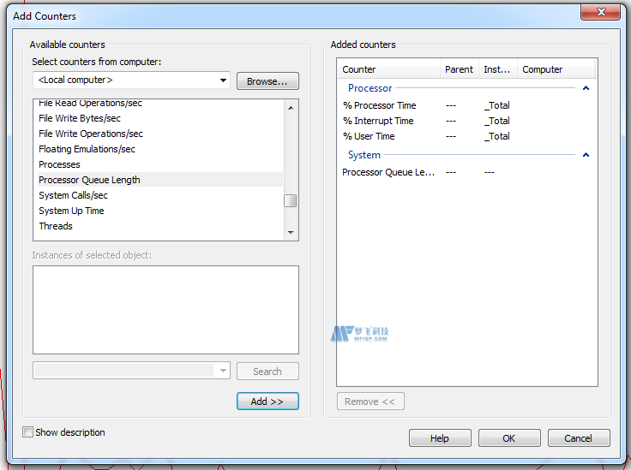The height and width of the screenshot is (470, 631).
Task: Close the Add Counters dialog
Action: click(599, 13)
